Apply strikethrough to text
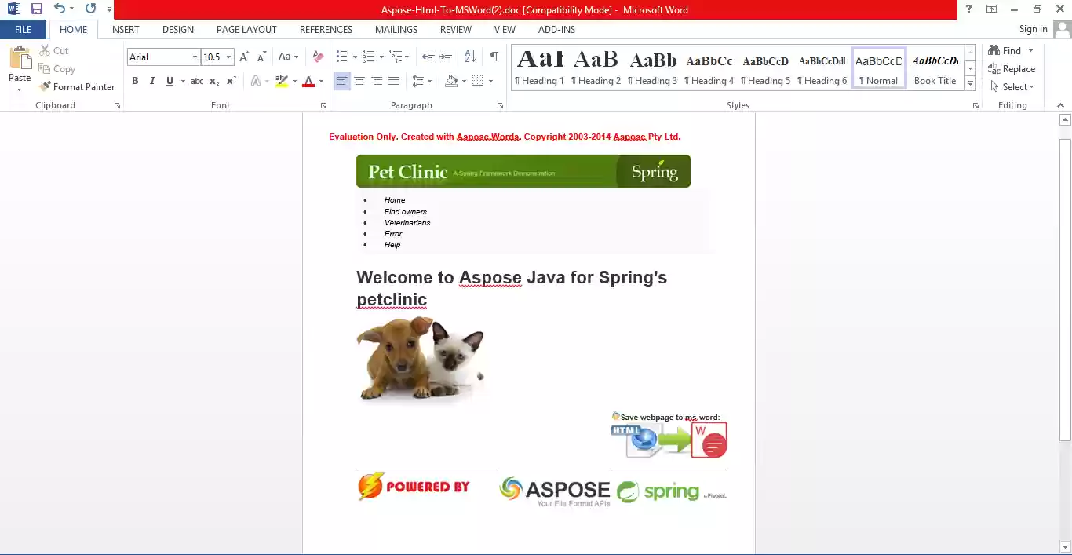The image size is (1072, 555). click(195, 81)
